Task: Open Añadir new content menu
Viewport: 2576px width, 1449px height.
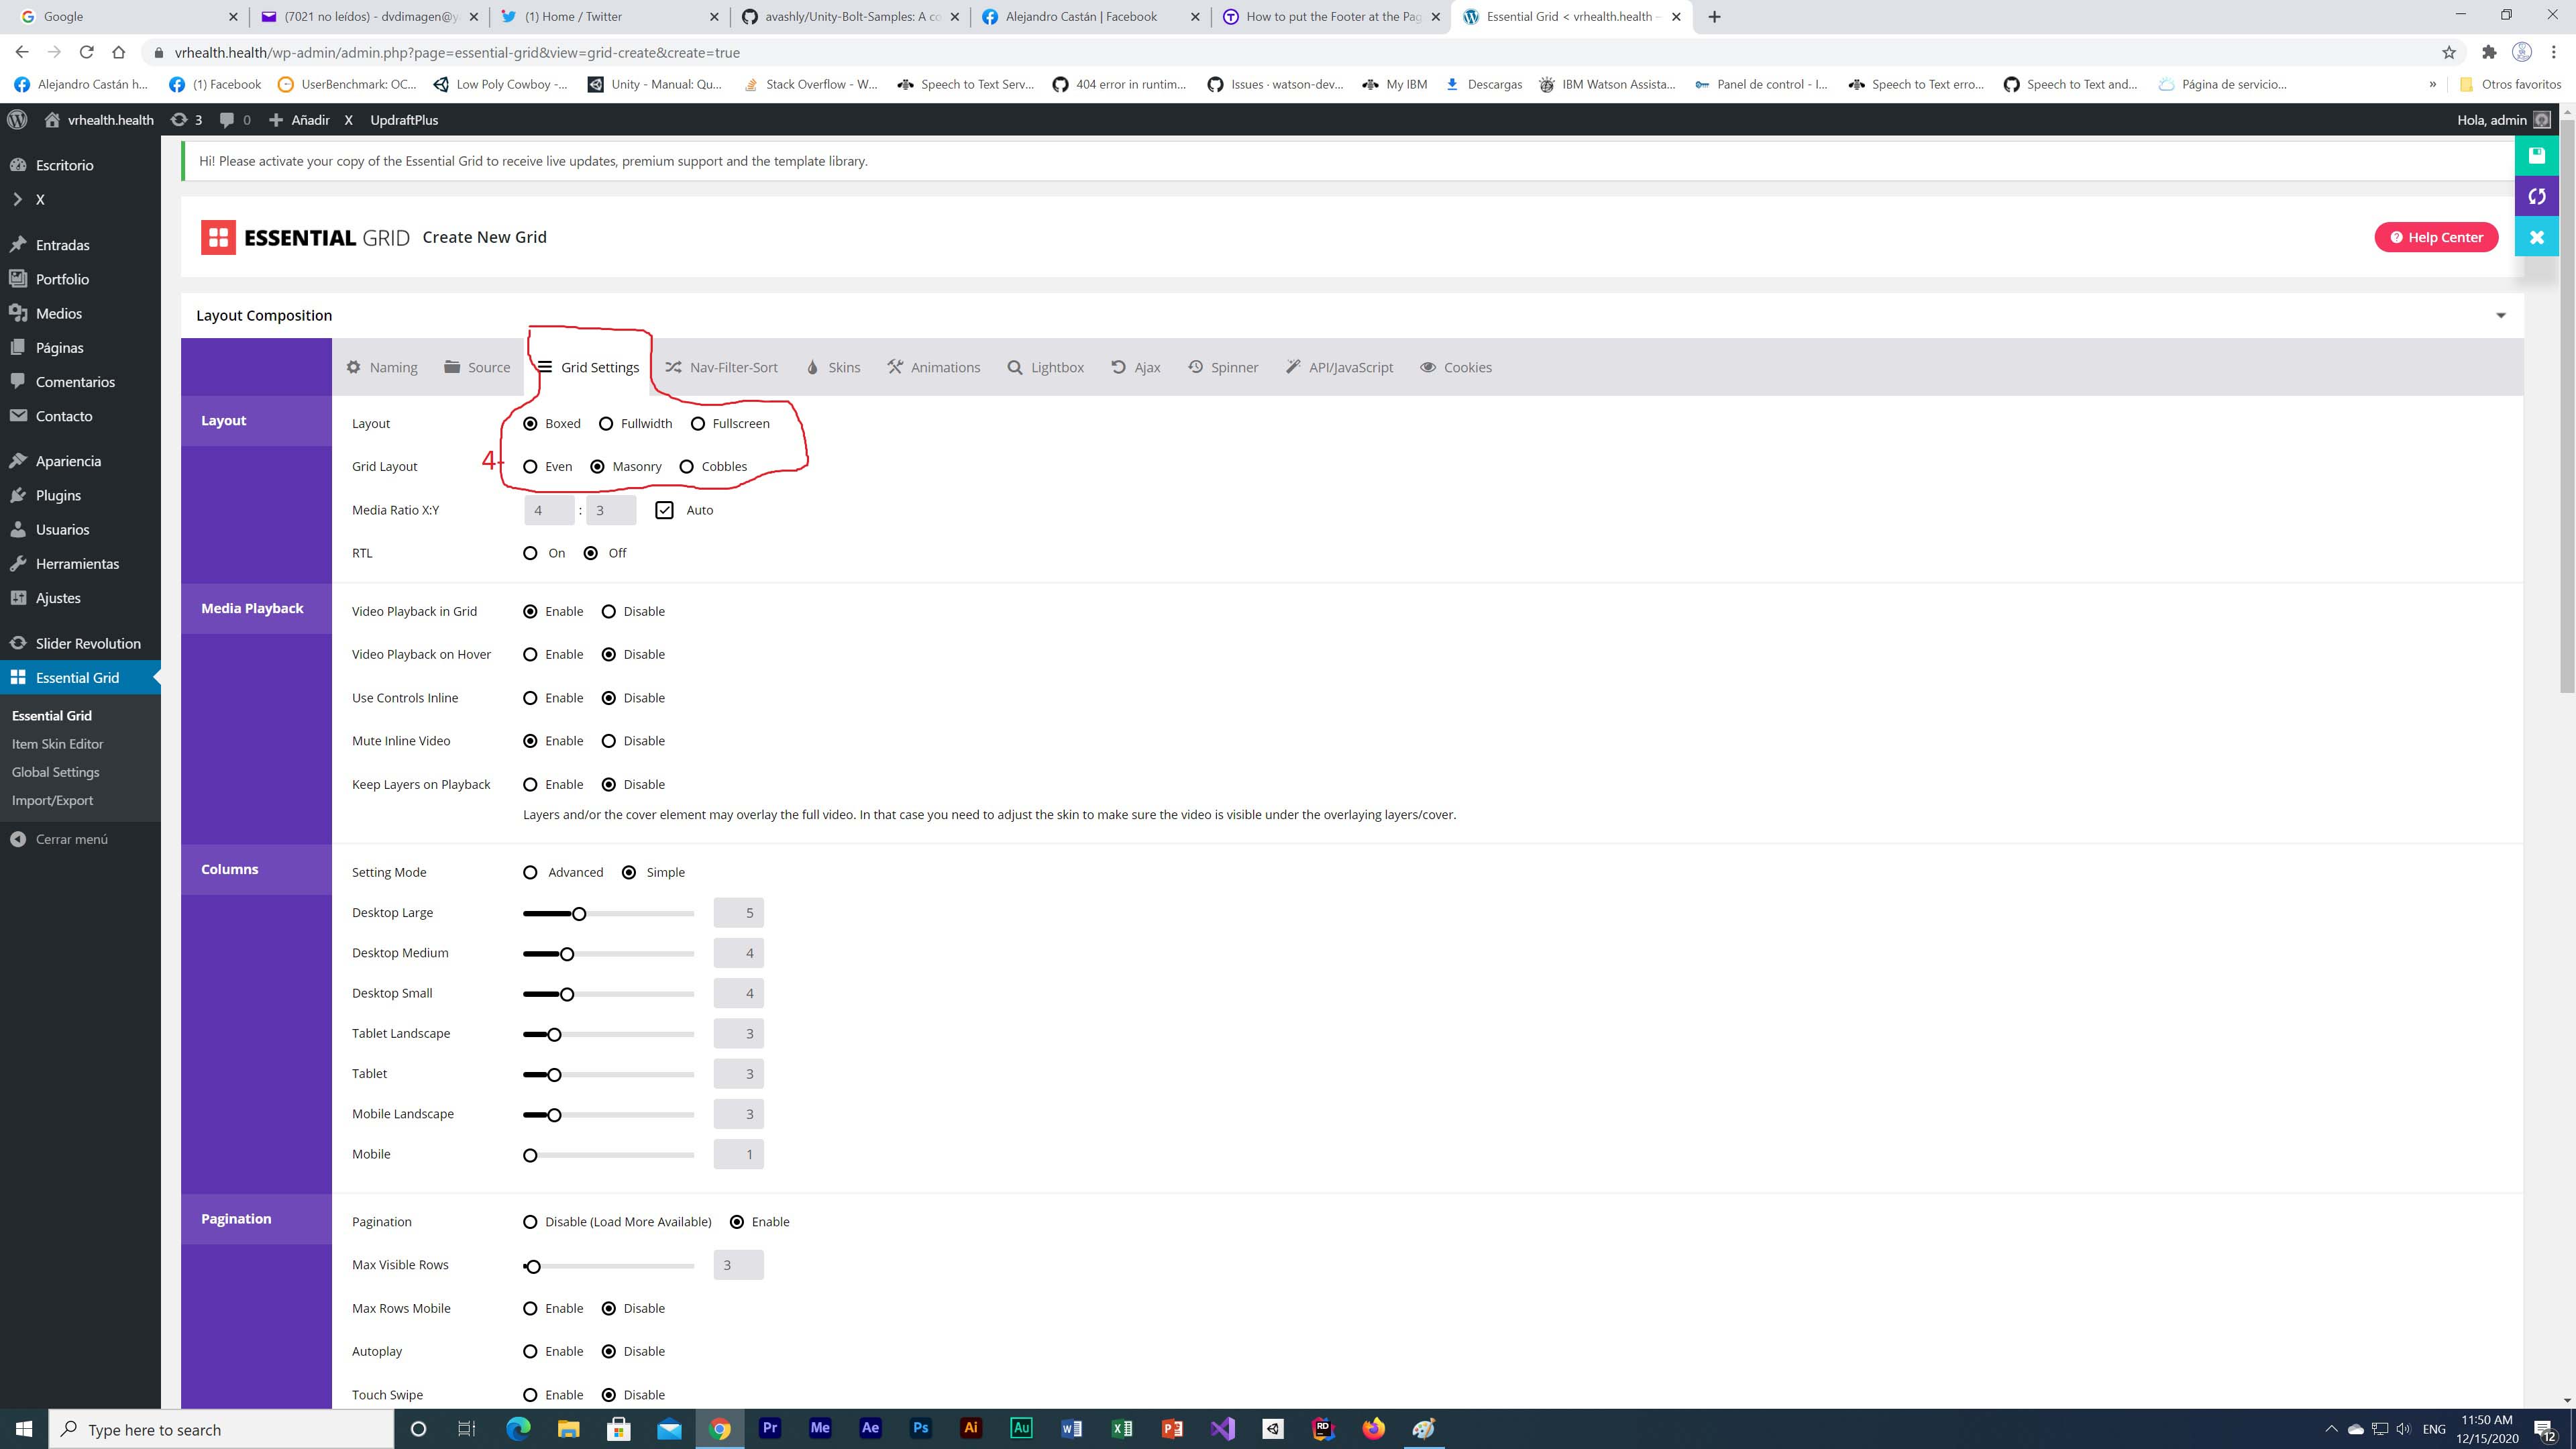Action: click(x=298, y=120)
